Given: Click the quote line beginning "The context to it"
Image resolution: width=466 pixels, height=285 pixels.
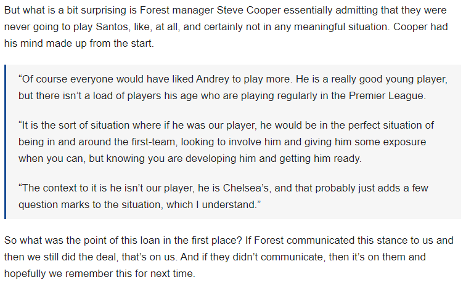Looking at the screenshot, I should point(223,188).
